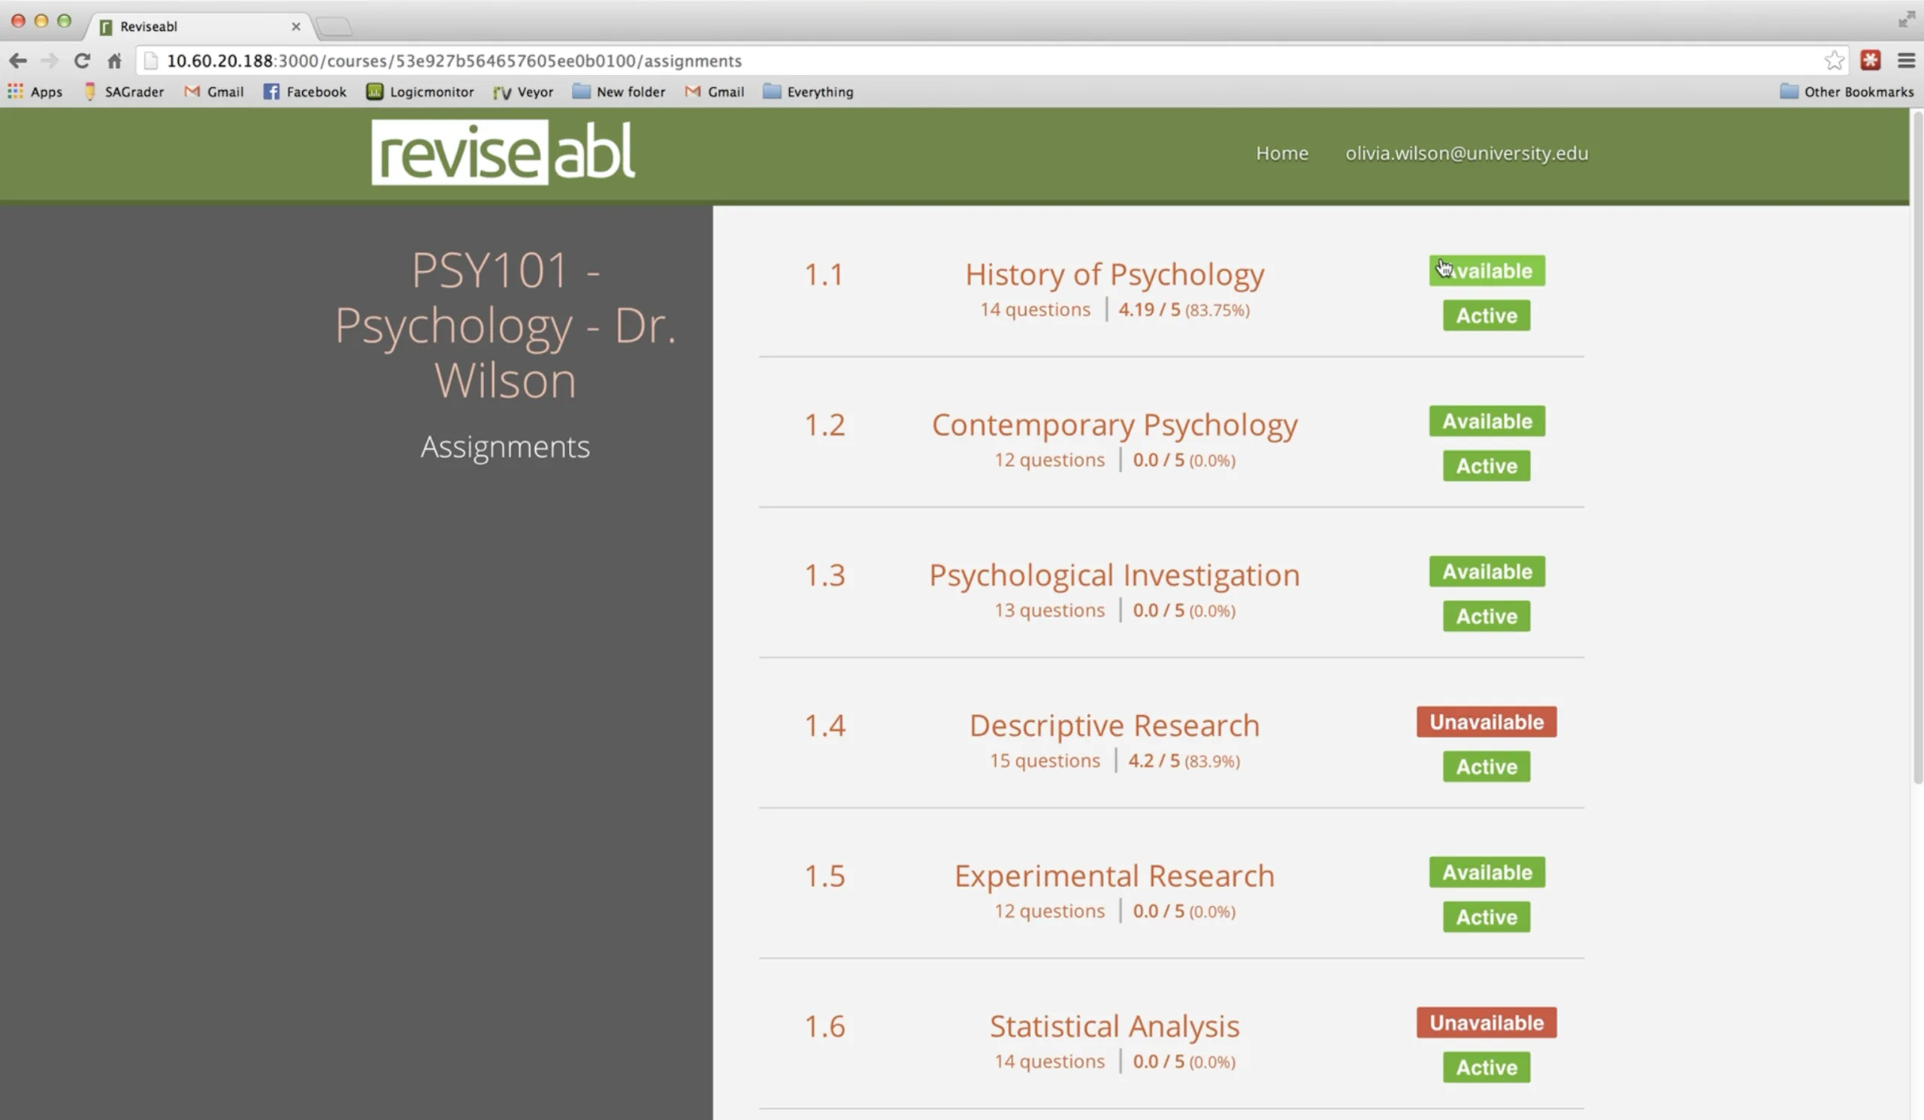Go to Home in the navigation bar
This screenshot has height=1120, width=1924.
click(x=1281, y=153)
